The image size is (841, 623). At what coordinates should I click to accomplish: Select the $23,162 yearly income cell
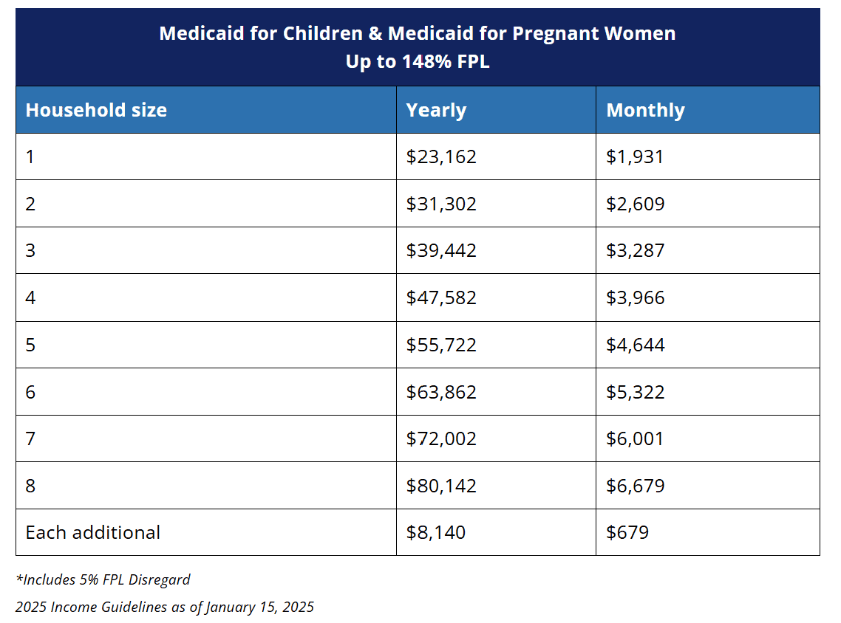pos(441,156)
